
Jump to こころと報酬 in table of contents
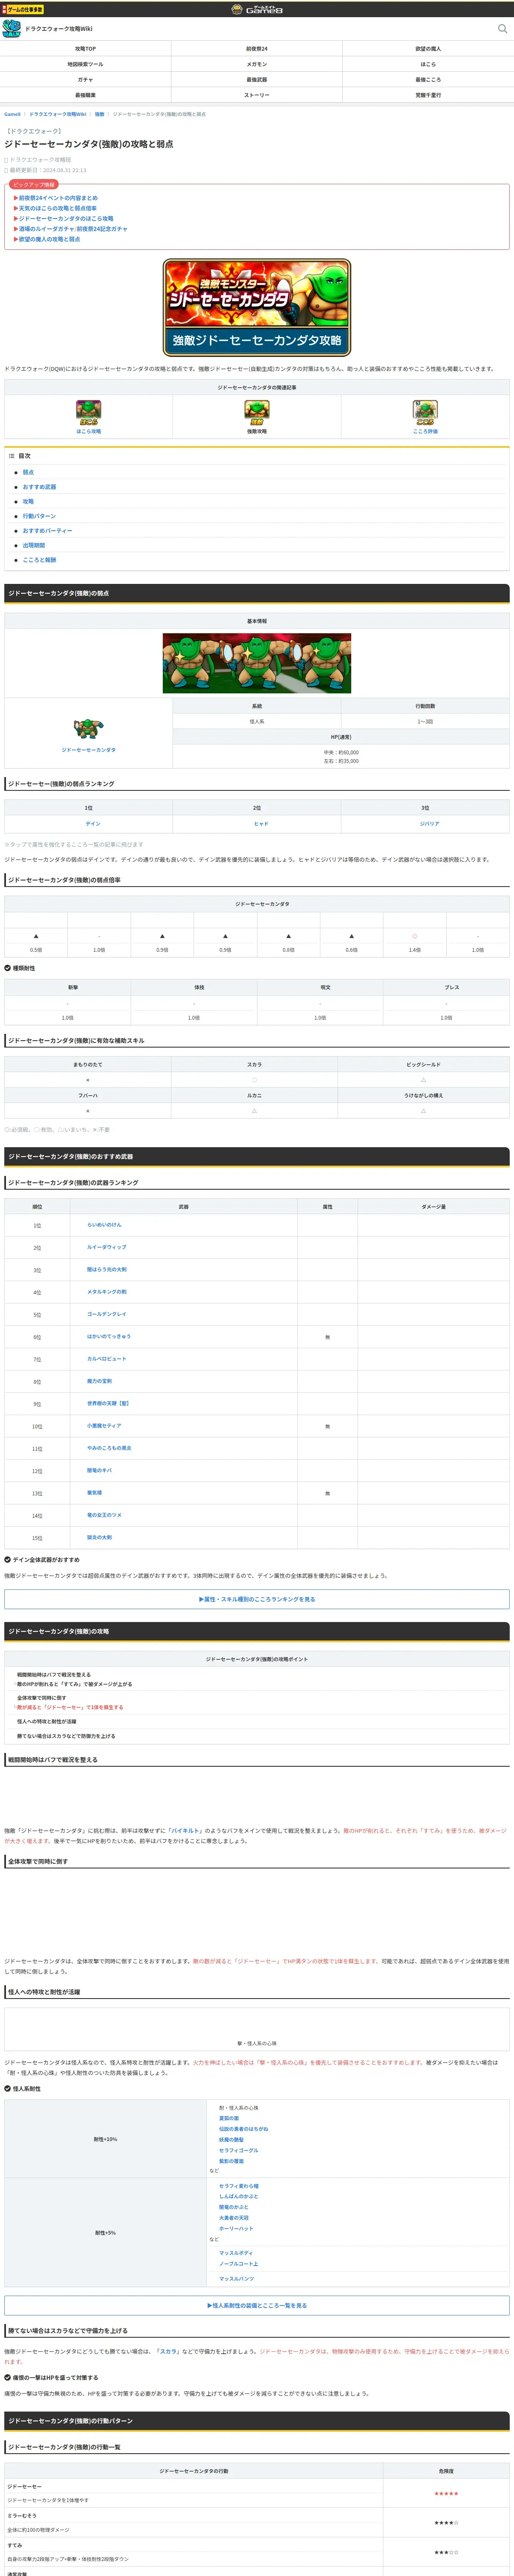coord(39,560)
